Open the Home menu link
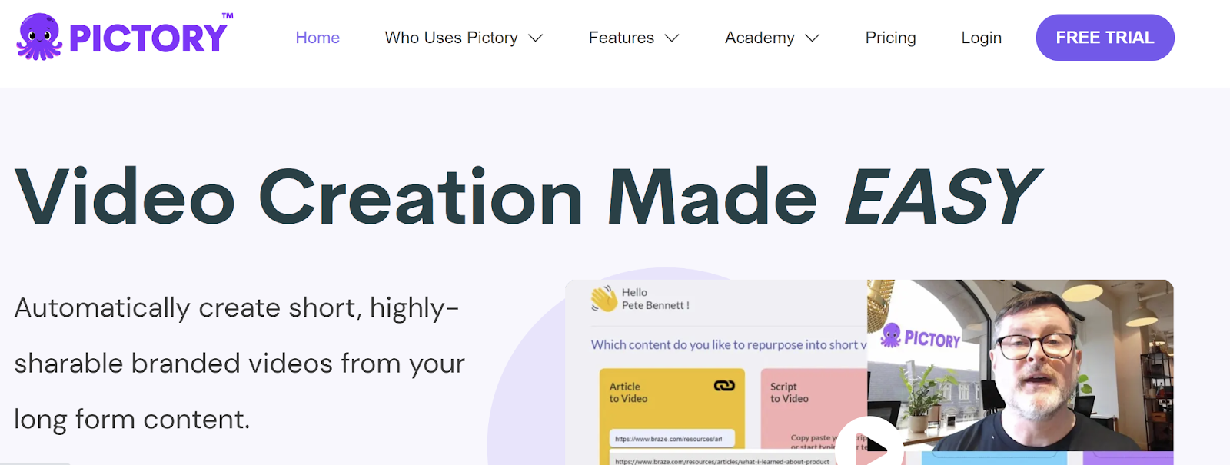 317,38
